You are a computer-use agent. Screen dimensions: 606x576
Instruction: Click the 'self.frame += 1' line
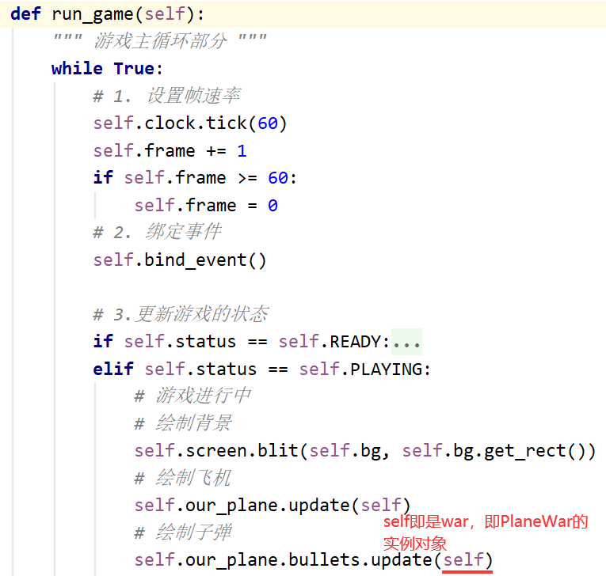coord(170,151)
